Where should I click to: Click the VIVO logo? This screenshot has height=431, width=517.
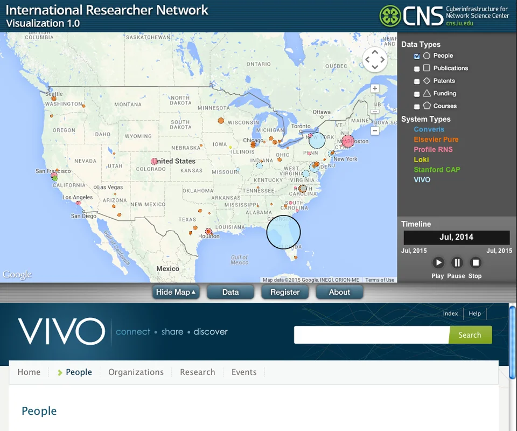point(61,331)
